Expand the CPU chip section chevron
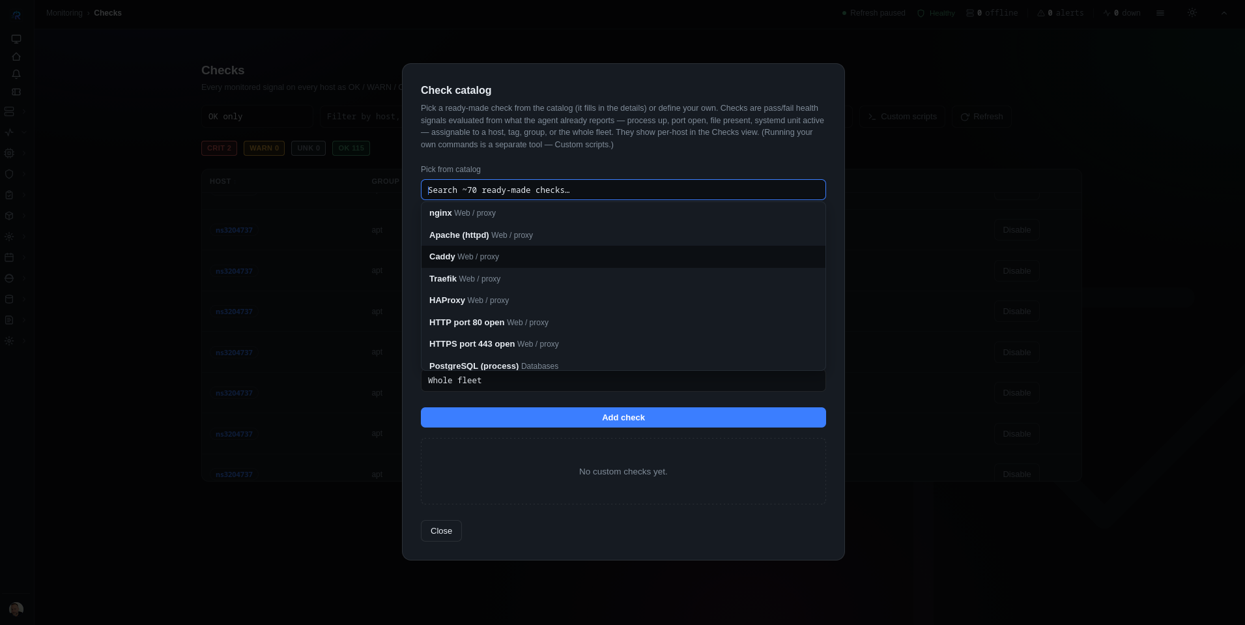1245x625 pixels. 24,153
